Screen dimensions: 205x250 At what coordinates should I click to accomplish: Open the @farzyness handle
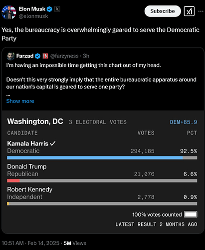pyautogui.click(x=64, y=56)
